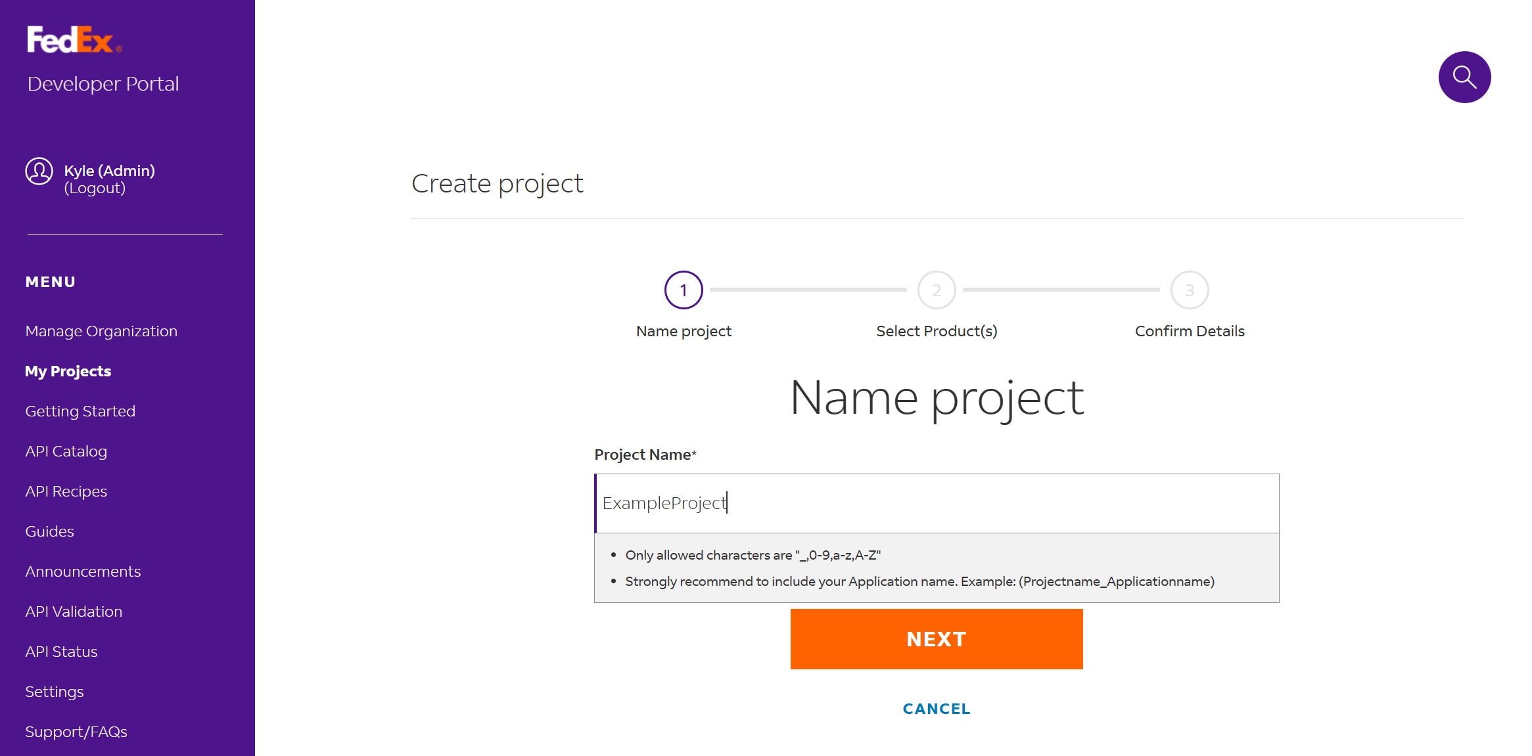Open Manage Organization menu item
This screenshot has width=1532, height=756.
pyautogui.click(x=101, y=331)
